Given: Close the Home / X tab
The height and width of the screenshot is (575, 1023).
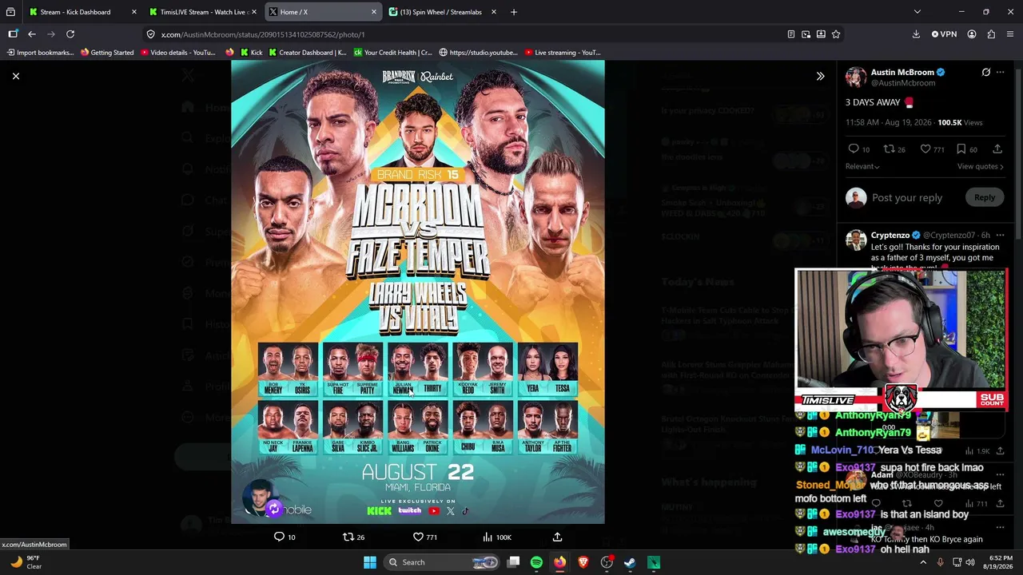Looking at the screenshot, I should pos(374,12).
